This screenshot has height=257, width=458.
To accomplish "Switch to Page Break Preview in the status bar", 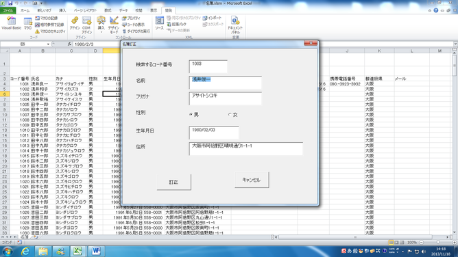I will tap(402, 243).
